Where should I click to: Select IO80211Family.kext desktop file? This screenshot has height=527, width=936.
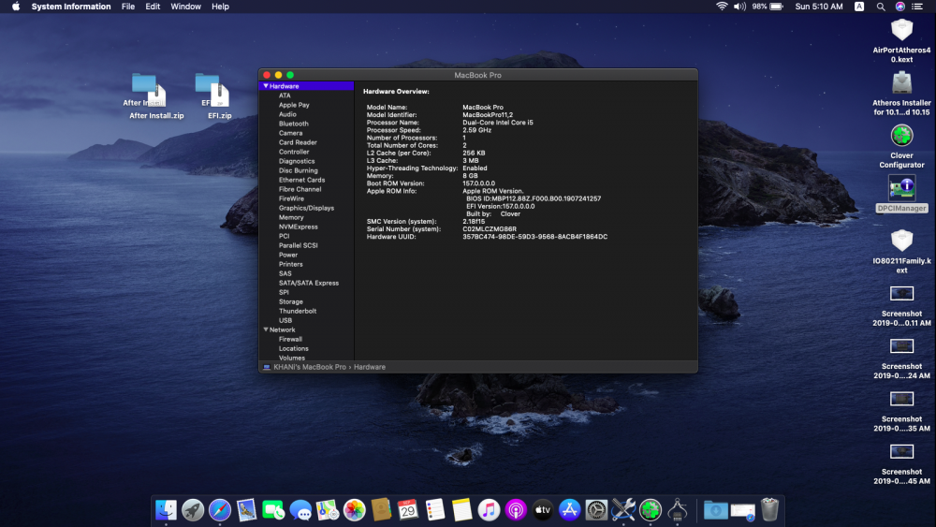[x=901, y=241]
